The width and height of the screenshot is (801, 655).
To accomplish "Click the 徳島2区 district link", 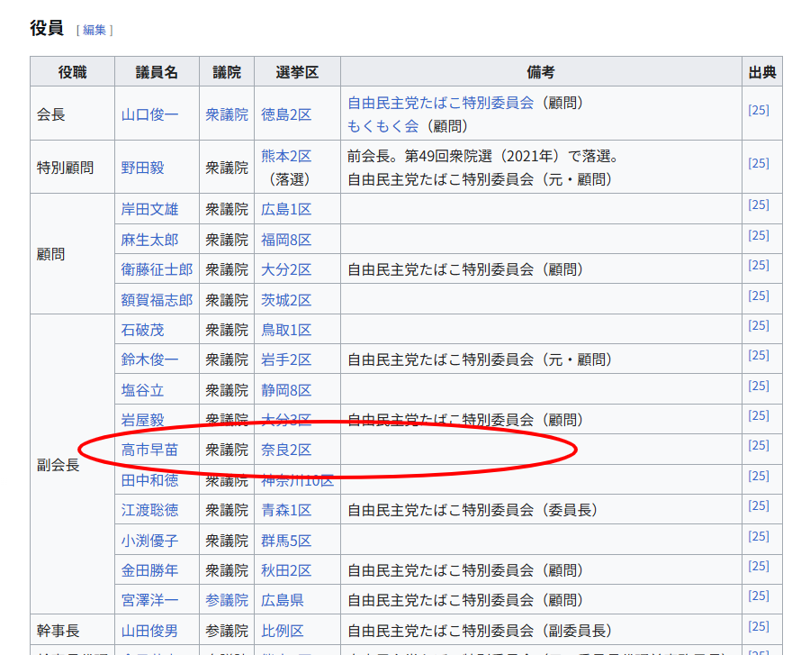I will click(285, 114).
